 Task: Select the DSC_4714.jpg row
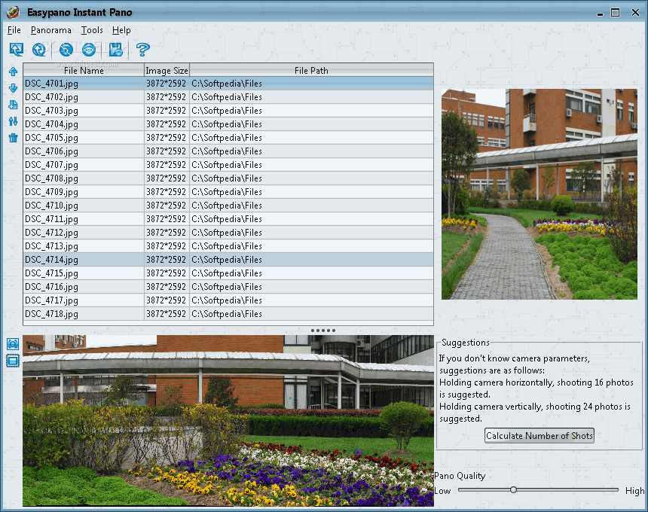click(x=228, y=260)
